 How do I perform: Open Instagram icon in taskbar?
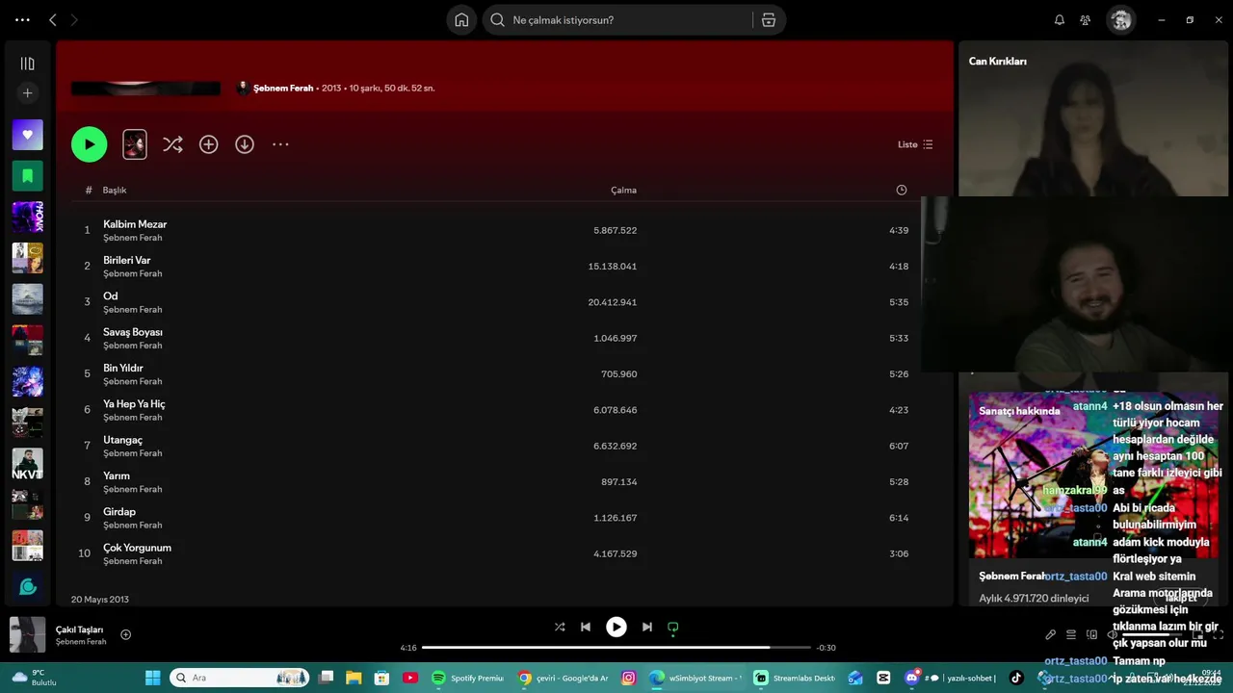(629, 678)
